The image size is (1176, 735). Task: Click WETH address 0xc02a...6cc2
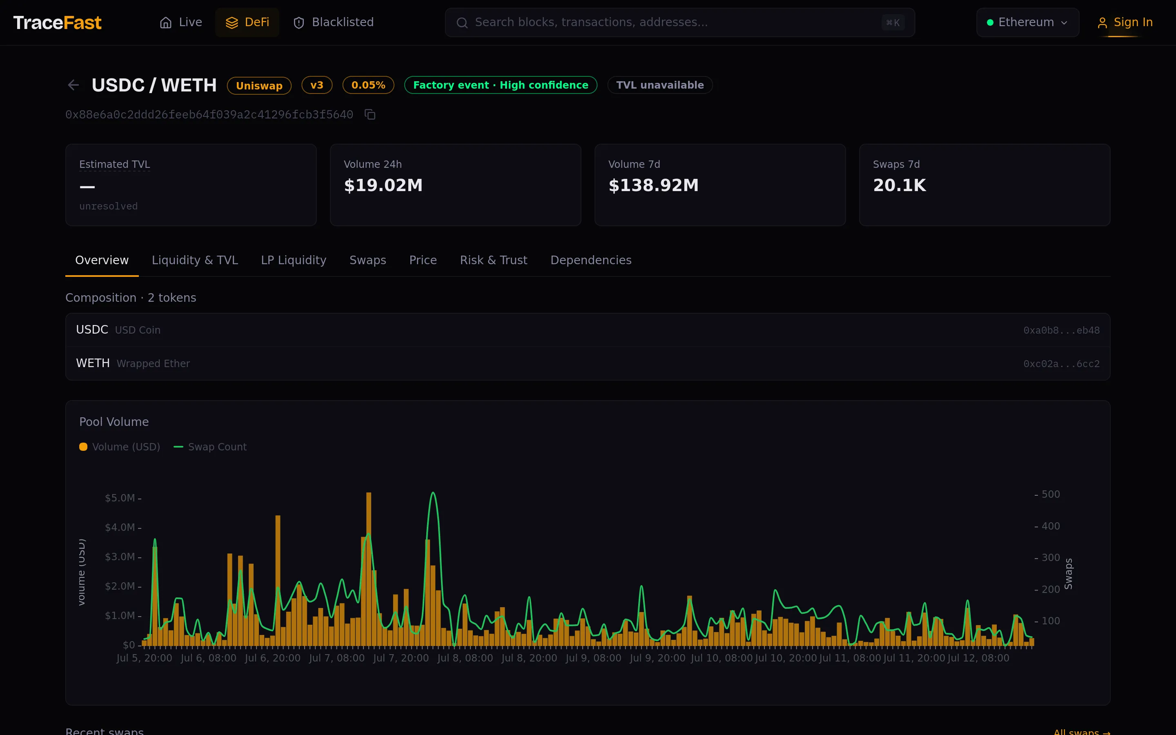1061,364
